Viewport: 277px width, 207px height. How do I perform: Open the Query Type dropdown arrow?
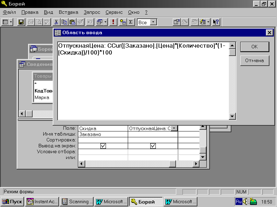coord(106,22)
